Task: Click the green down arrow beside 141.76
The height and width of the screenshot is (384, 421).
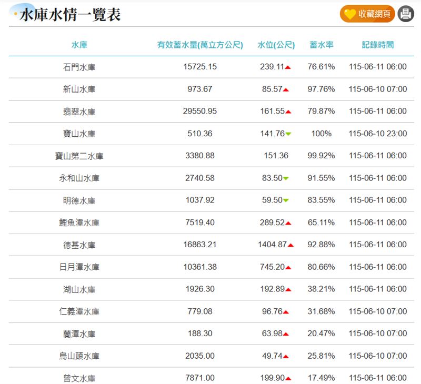Action: pos(288,134)
